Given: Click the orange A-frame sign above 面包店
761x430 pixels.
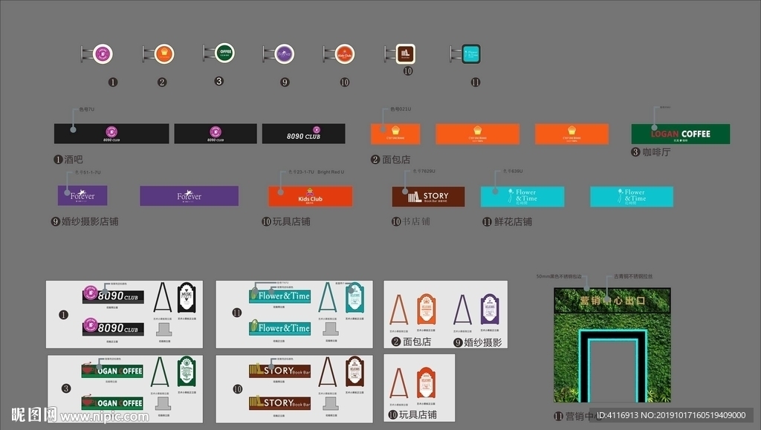Looking at the screenshot, I should 398,309.
